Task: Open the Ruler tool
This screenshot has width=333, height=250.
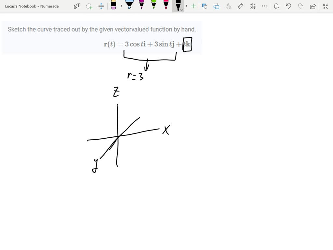Action: (240, 6)
